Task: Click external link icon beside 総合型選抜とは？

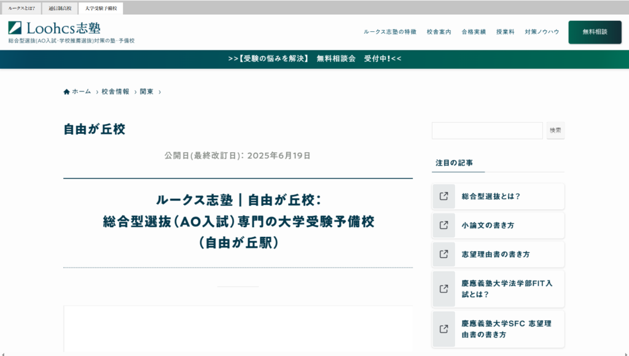Action: pos(443,196)
